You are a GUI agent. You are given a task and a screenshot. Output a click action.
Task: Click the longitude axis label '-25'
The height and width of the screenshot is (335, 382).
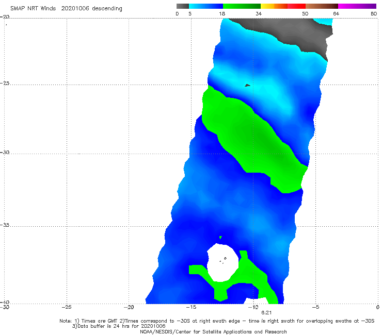(x=67, y=307)
